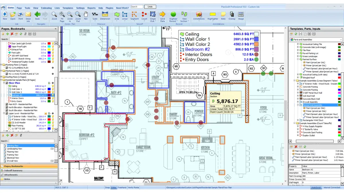Collapse the Painted Wall Assembly node
The height and width of the screenshot is (193, 344).
(x=298, y=105)
